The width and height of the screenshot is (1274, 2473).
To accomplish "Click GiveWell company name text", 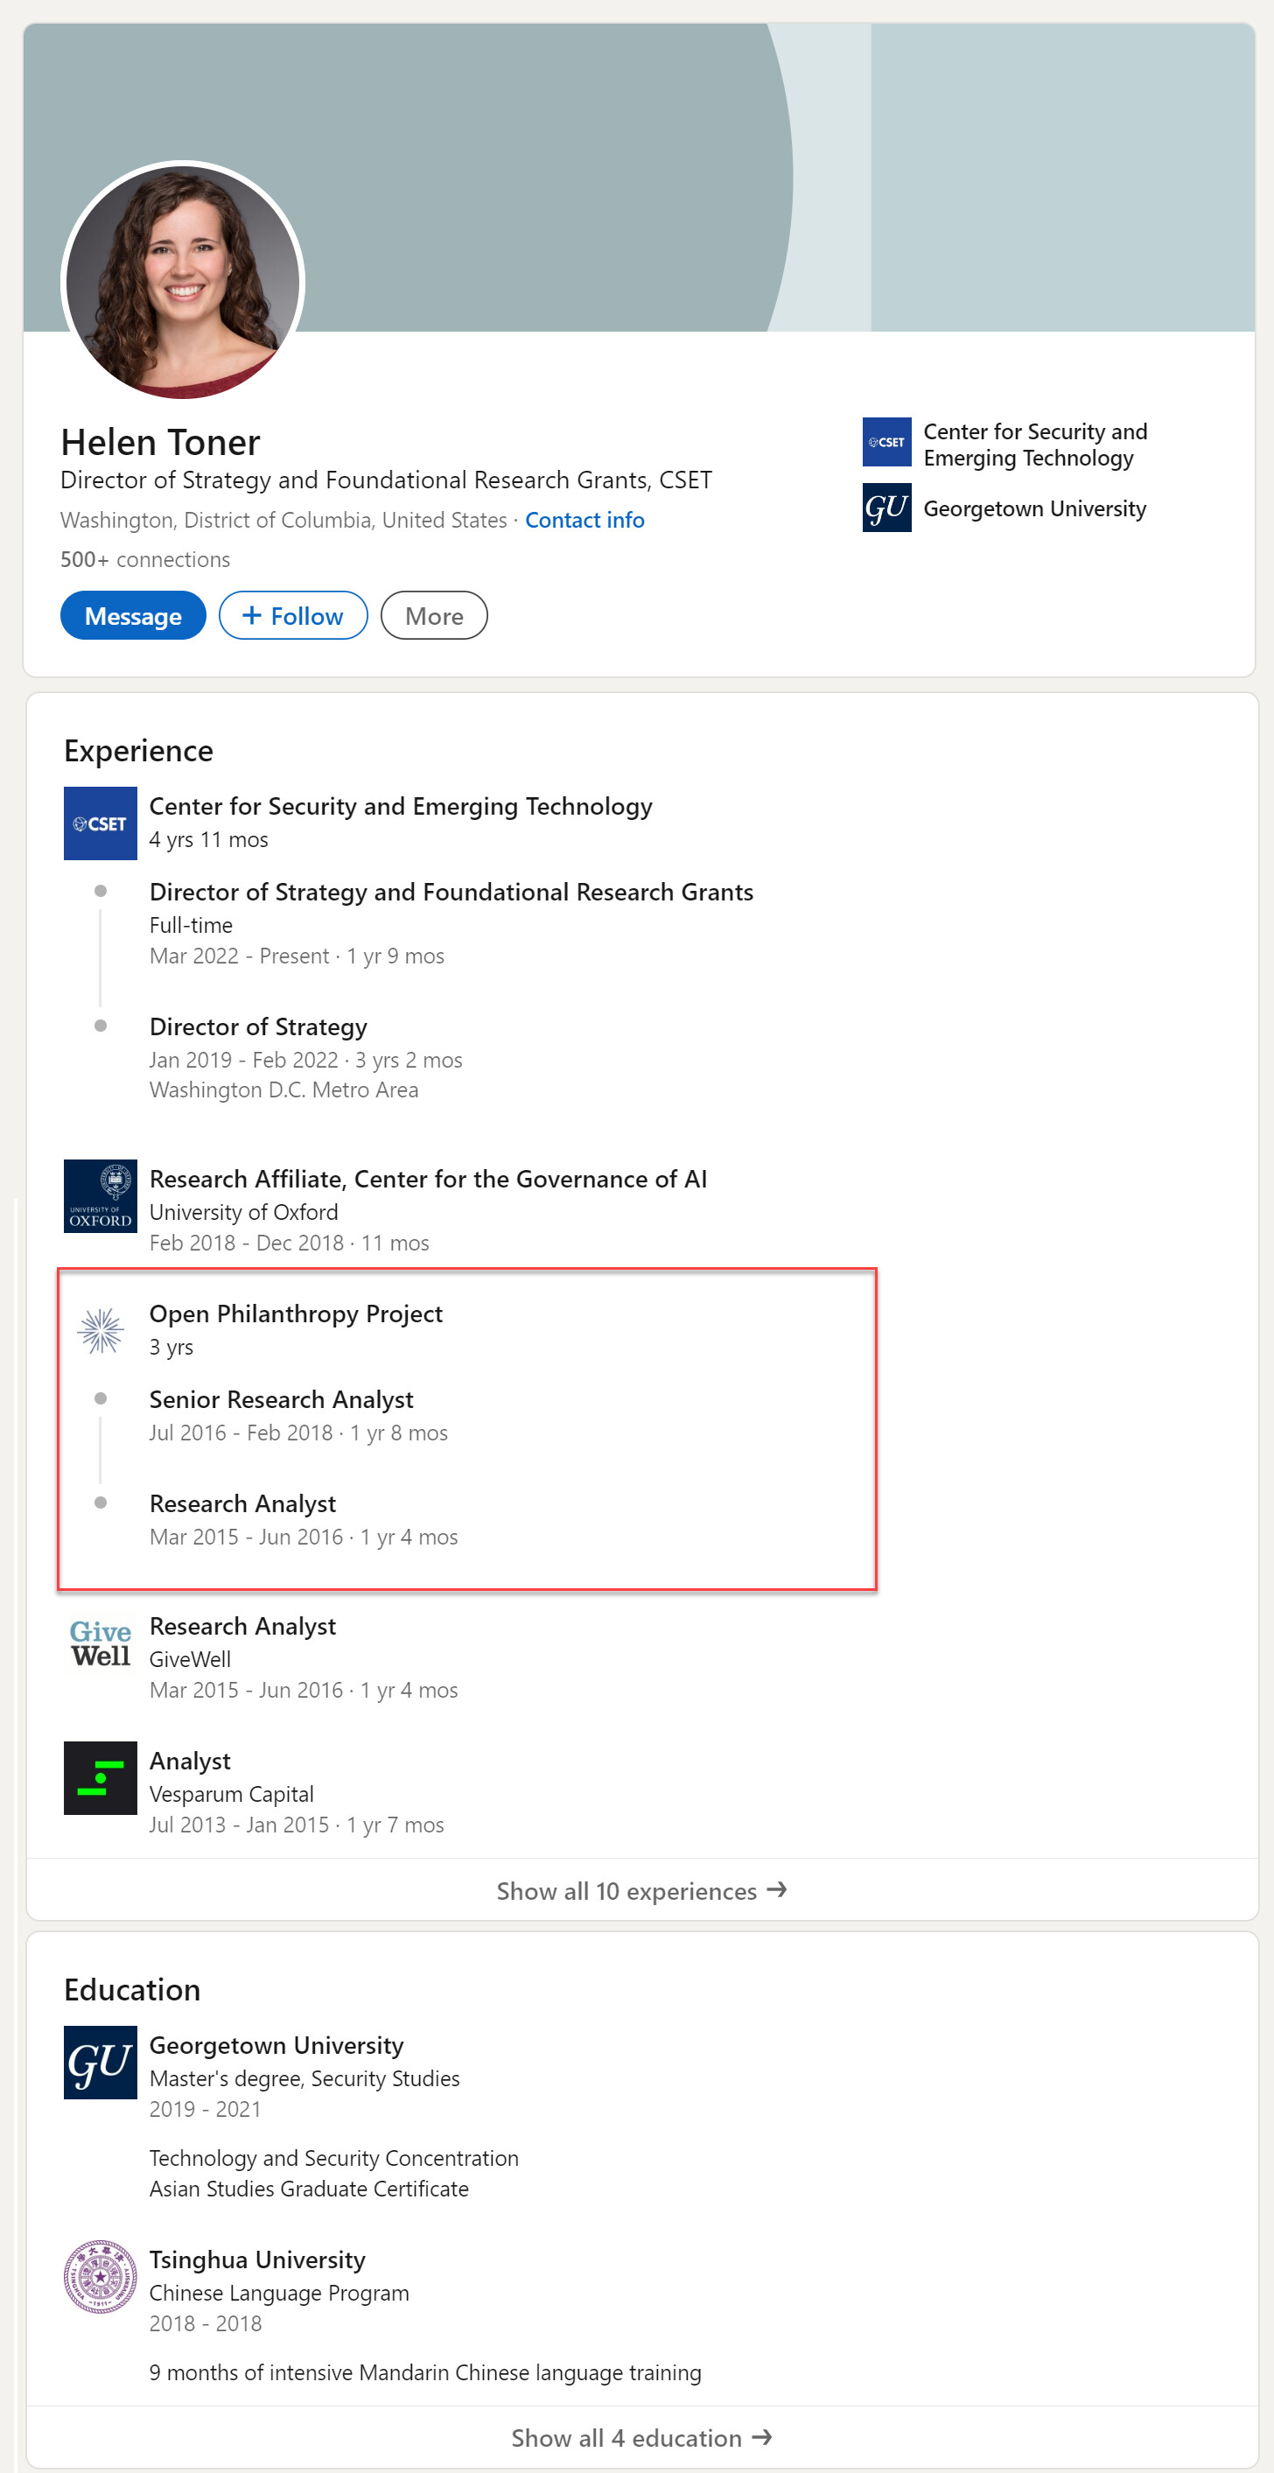I will pos(190,1659).
